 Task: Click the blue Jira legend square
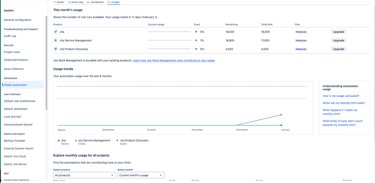[59, 141]
